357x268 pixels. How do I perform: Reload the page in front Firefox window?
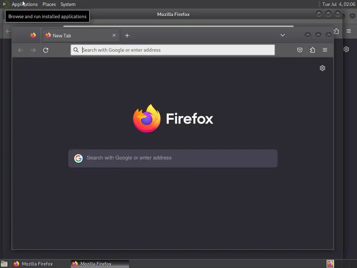[46, 50]
